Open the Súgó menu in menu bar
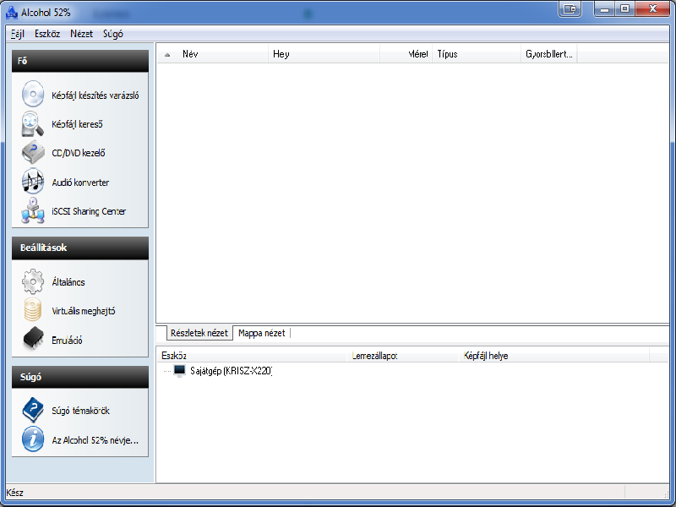This screenshot has height=507, width=676. tap(113, 34)
